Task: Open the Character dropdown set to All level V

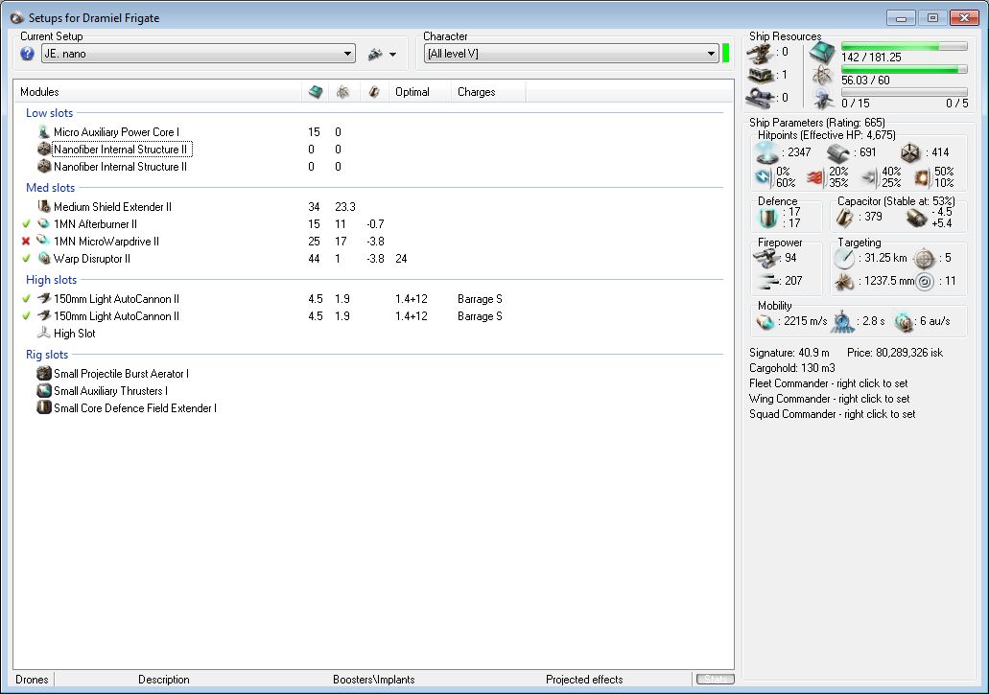Action: click(x=572, y=54)
